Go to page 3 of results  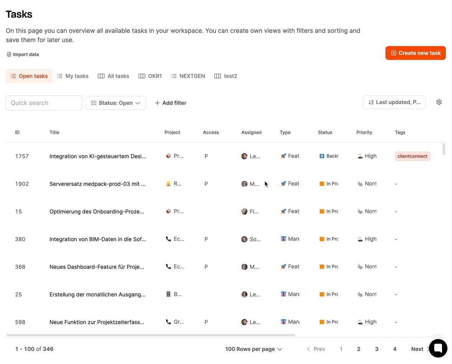[376, 349]
